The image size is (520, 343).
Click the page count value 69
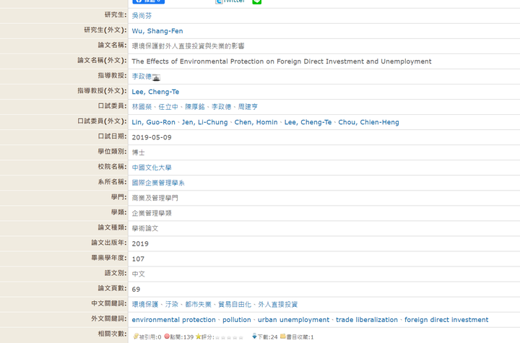point(136,290)
